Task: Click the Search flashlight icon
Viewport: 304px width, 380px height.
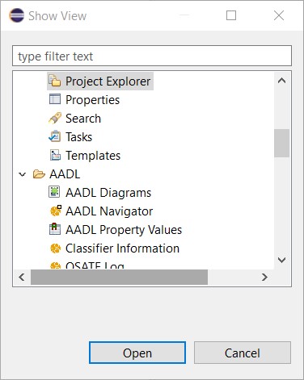Action: click(55, 118)
